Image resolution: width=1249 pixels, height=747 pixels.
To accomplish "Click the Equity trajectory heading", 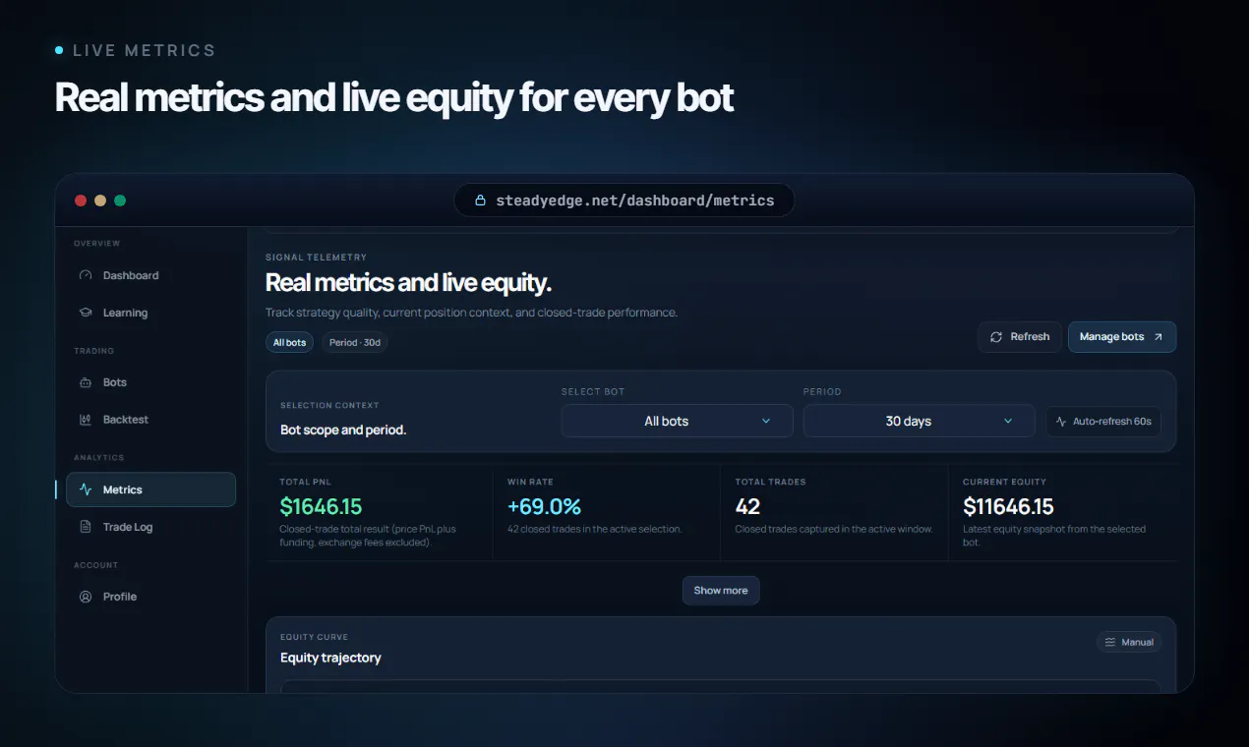I will tap(330, 658).
